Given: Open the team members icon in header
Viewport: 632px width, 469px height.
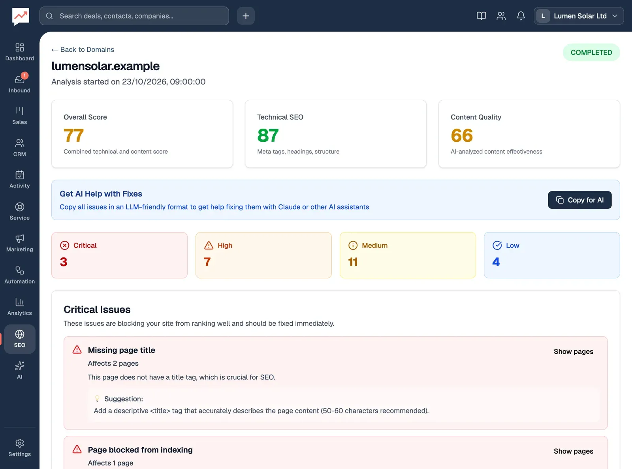Looking at the screenshot, I should click(501, 16).
